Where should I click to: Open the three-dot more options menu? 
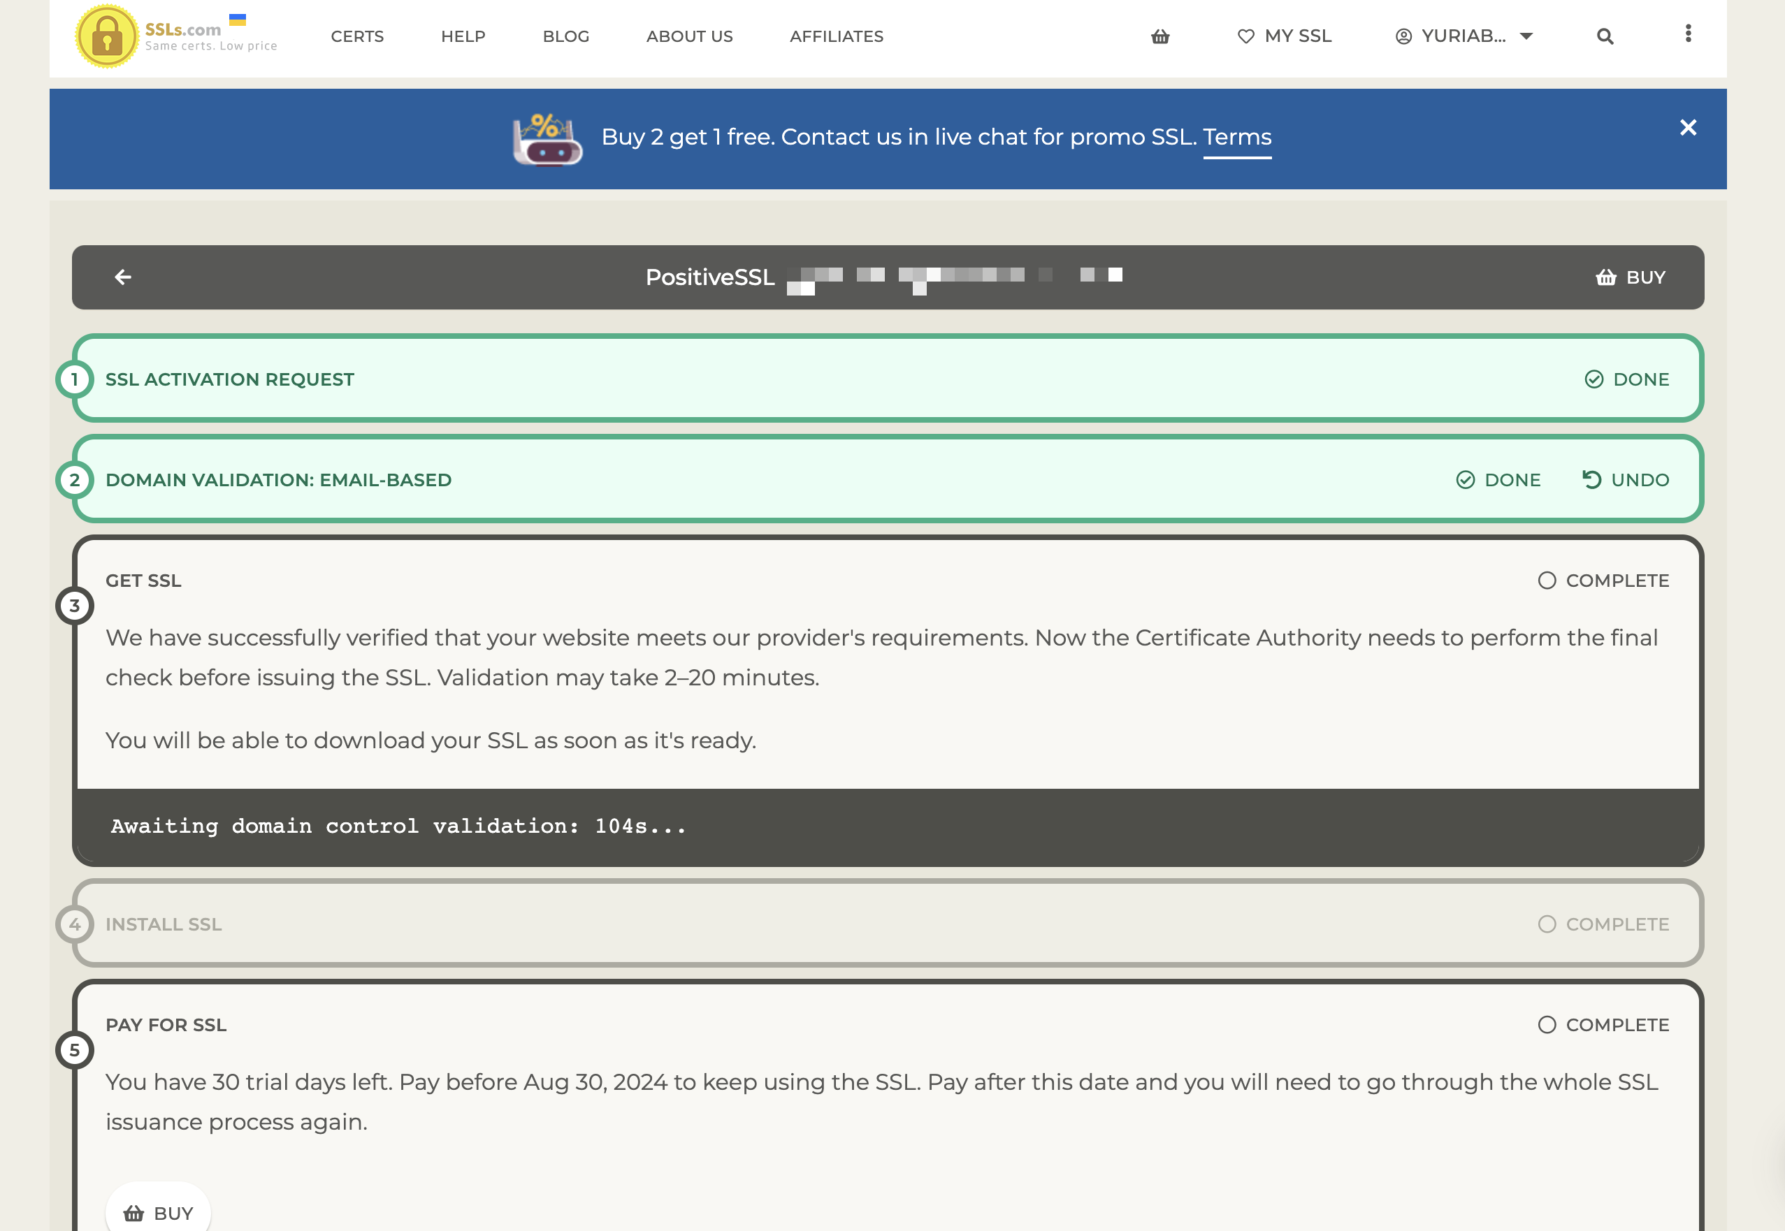[1688, 33]
